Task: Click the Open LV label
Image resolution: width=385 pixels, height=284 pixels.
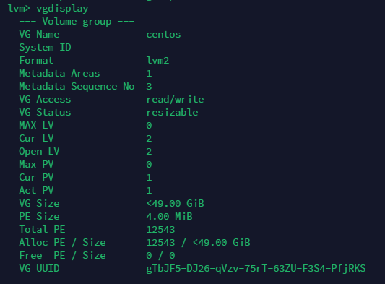Action: point(39,151)
